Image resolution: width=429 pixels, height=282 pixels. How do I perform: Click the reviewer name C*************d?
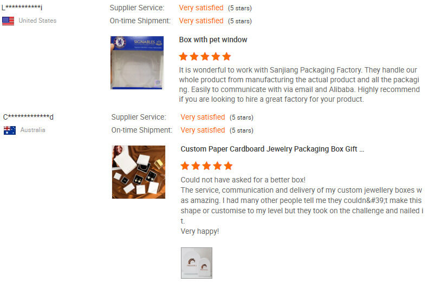(28, 117)
